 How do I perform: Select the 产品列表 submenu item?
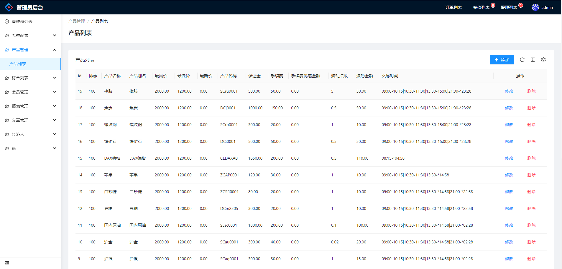[18, 64]
